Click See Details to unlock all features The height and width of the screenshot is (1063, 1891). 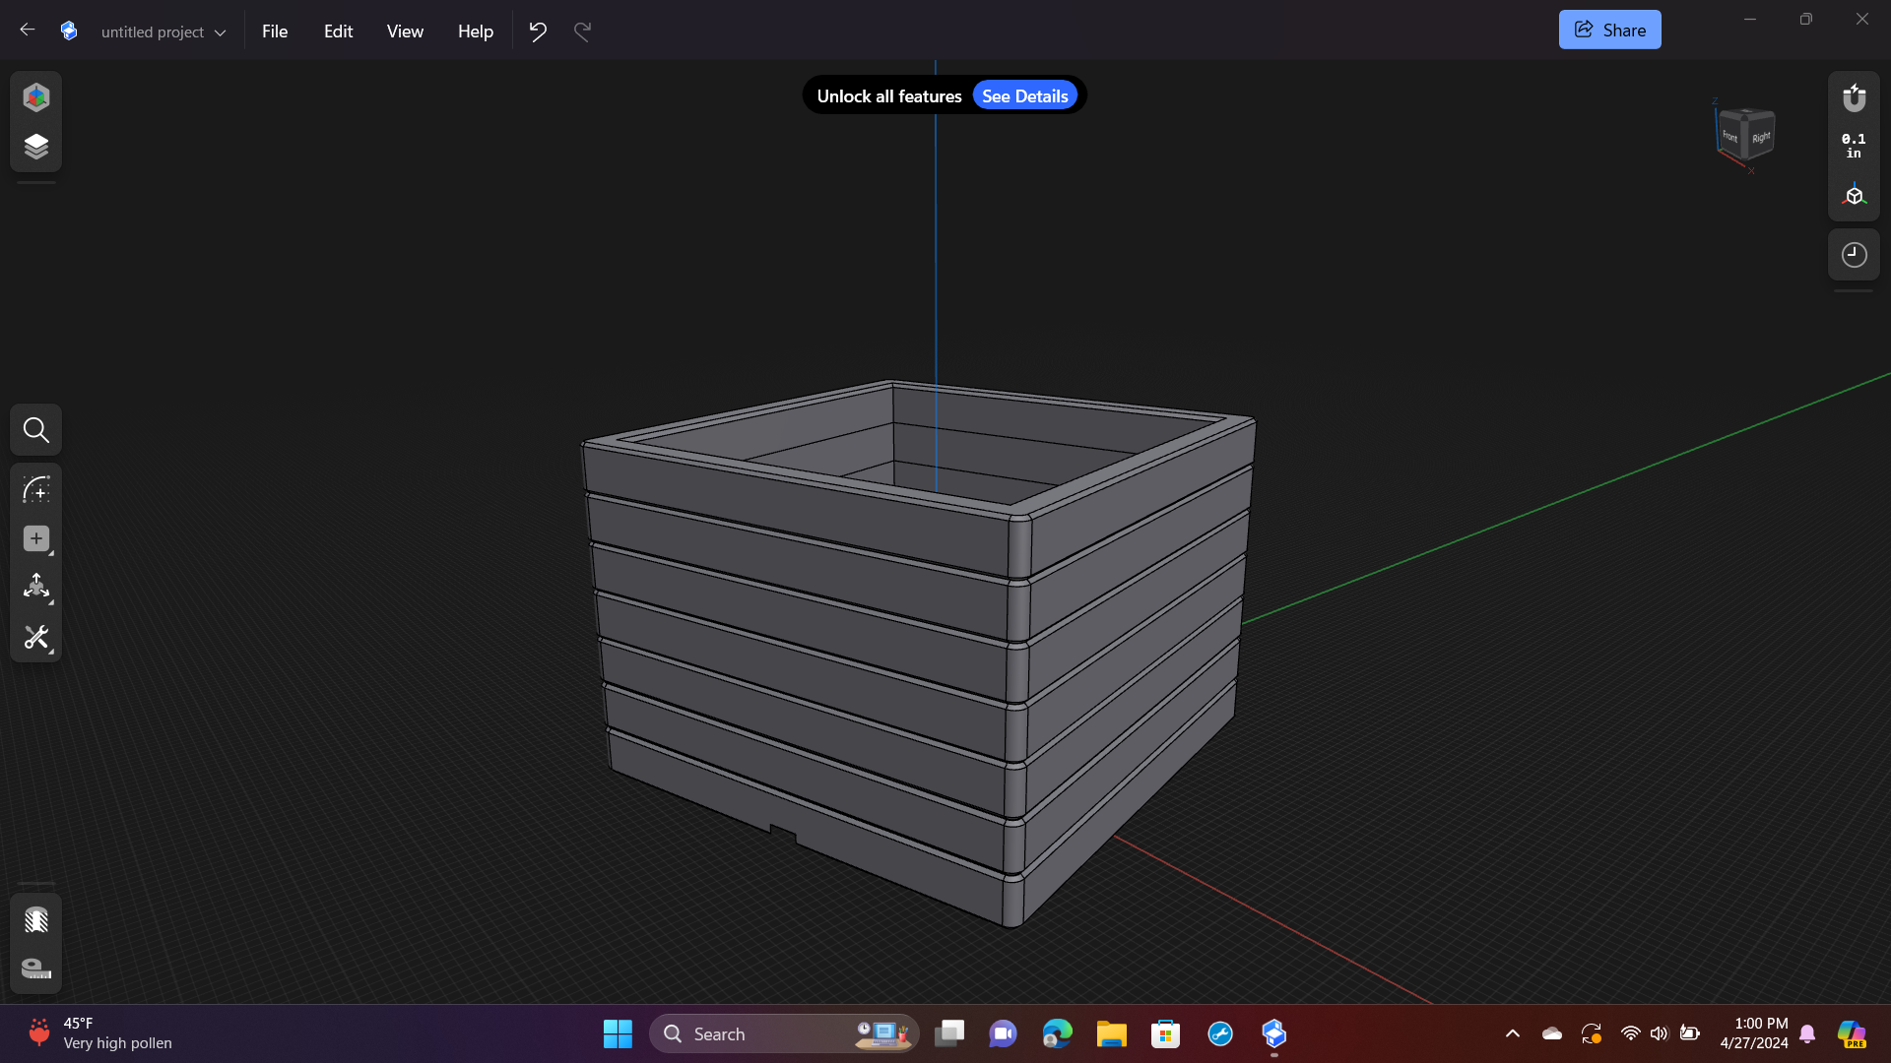[1024, 94]
